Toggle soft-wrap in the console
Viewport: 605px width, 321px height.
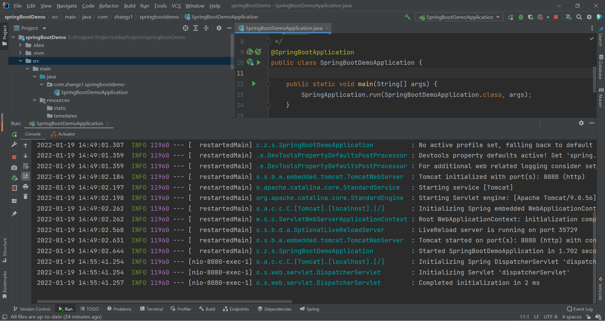pos(26,166)
